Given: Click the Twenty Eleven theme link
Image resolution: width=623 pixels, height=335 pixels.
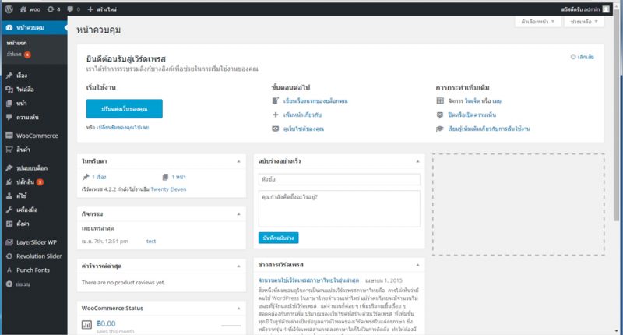Looking at the screenshot, I should tap(168, 189).
